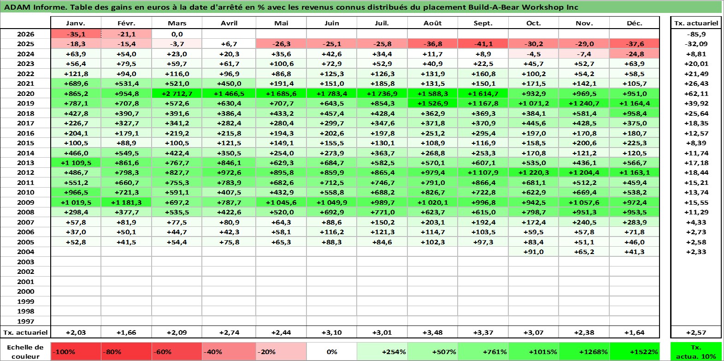This screenshot has height=361, width=724.
Task: Click the -100% red legend swatch
Action: tap(76, 351)
